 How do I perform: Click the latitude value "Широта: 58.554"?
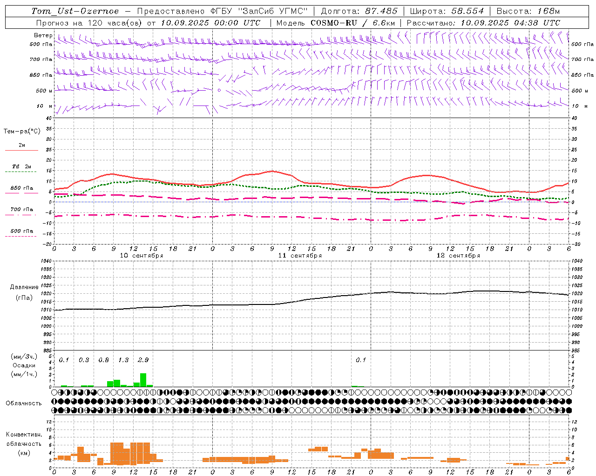point(447,11)
